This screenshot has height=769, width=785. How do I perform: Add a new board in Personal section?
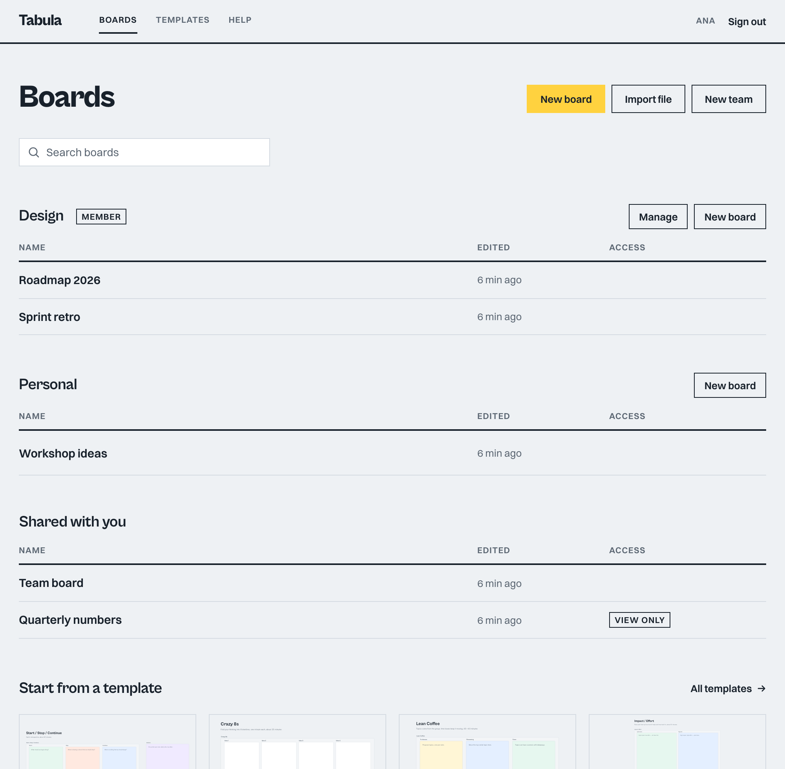[x=730, y=385]
